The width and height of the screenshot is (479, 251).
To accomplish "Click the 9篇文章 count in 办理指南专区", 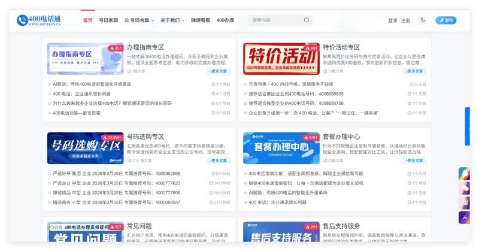I will (x=137, y=71).
